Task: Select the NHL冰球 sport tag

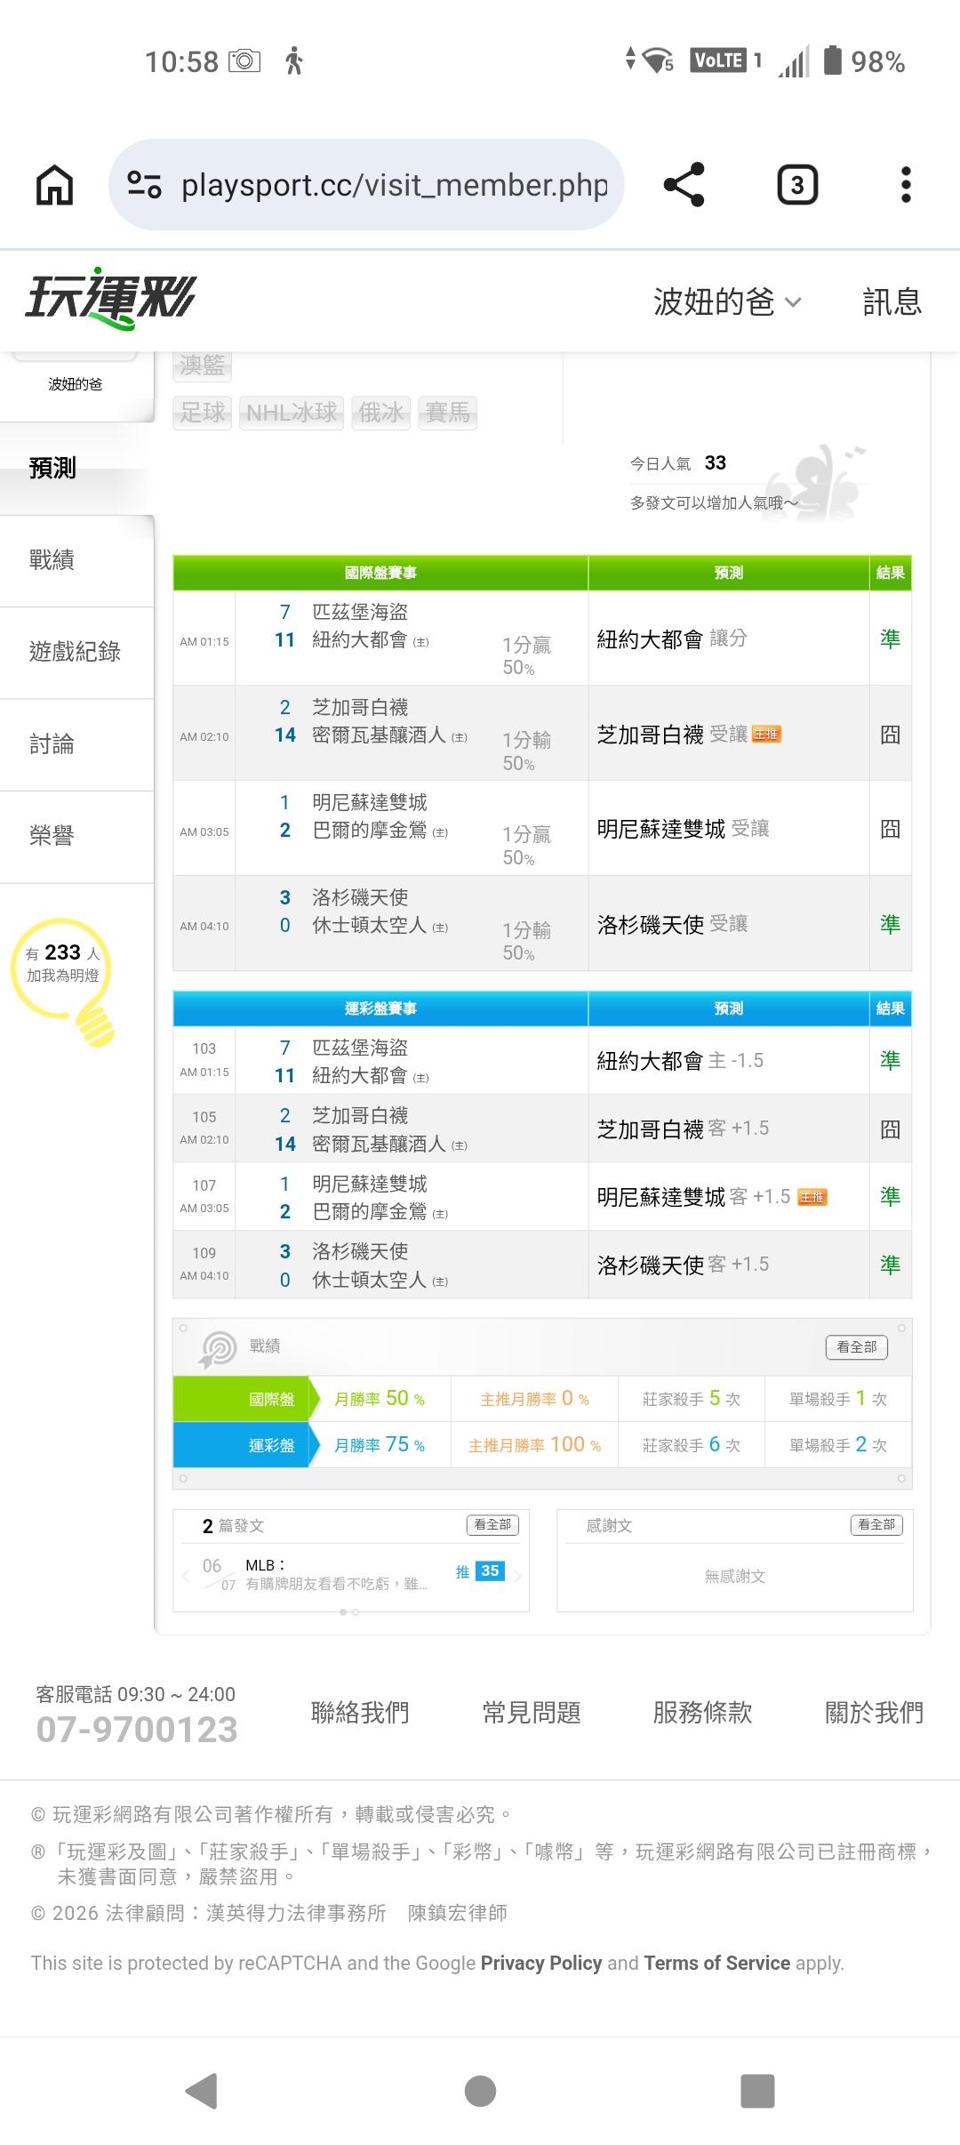Action: click(292, 413)
